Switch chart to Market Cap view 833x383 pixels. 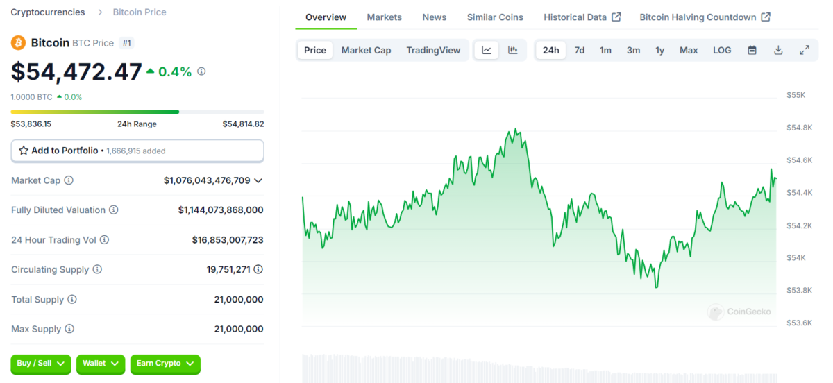(366, 50)
